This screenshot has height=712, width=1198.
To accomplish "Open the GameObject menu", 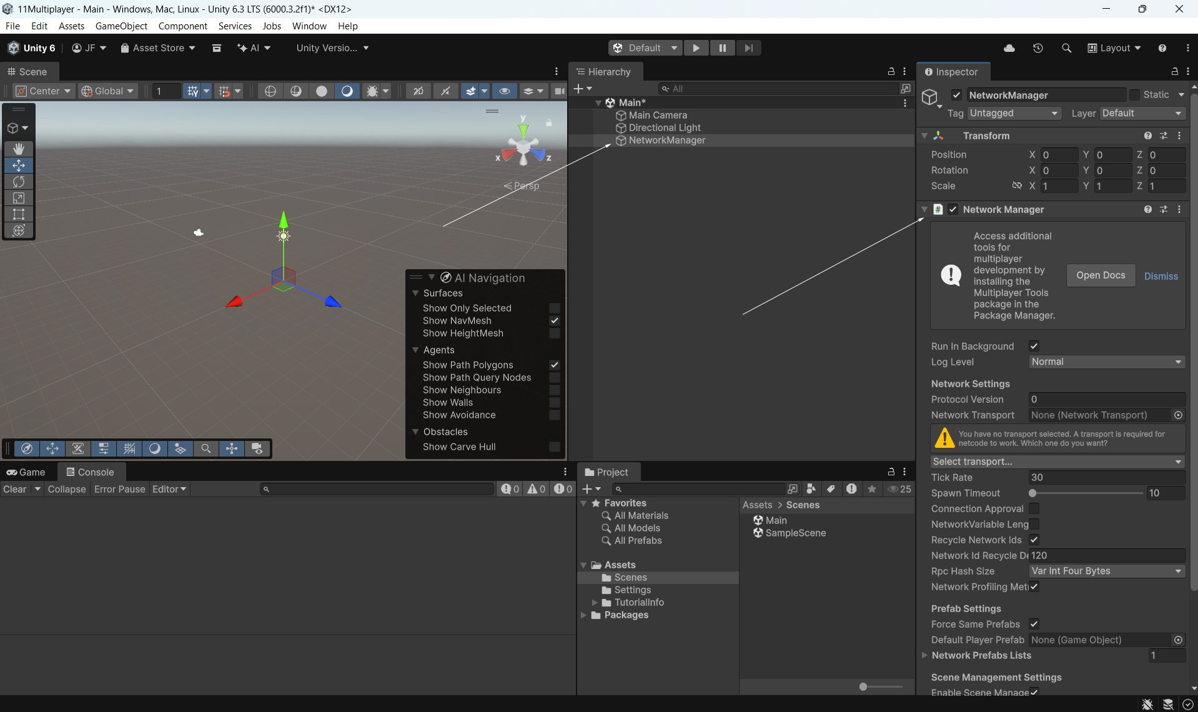I will pyautogui.click(x=121, y=26).
